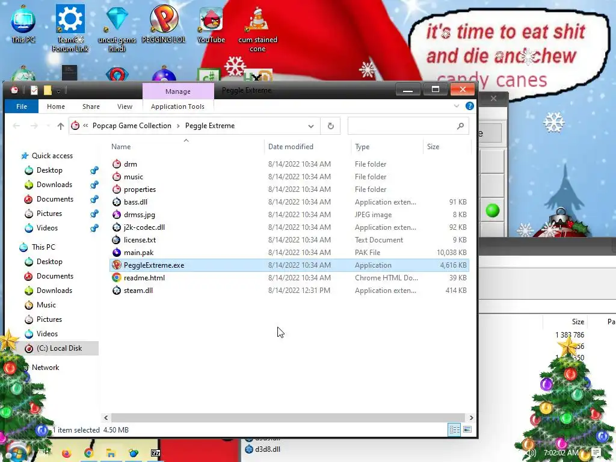Select the PeggleExtreme.exe application icon

(x=117, y=265)
